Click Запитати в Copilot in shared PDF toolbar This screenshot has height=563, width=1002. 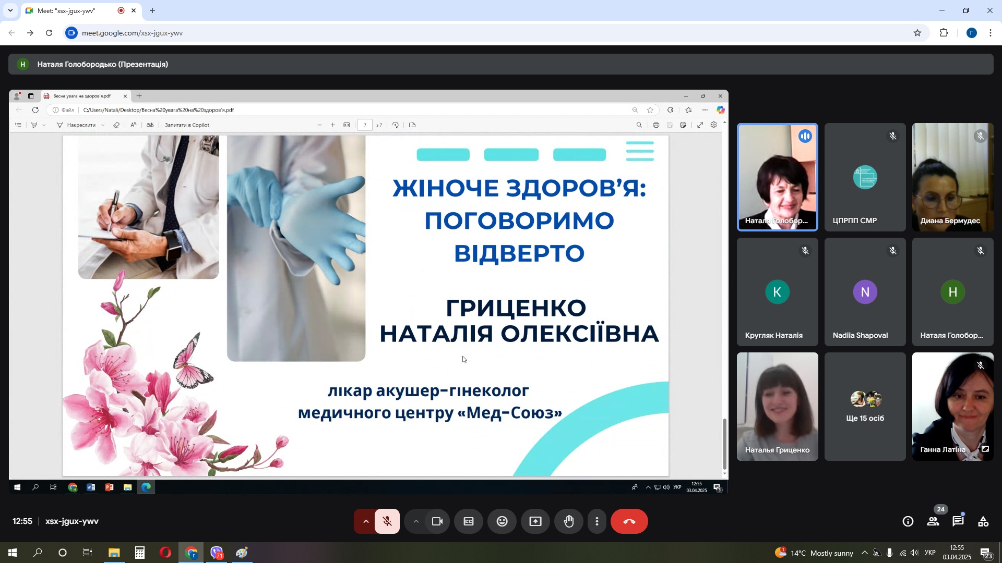pos(187,125)
